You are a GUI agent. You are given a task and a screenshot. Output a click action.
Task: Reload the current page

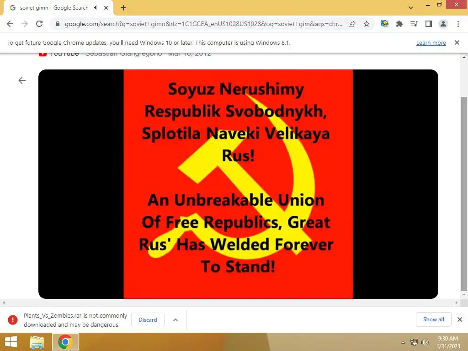pos(39,24)
